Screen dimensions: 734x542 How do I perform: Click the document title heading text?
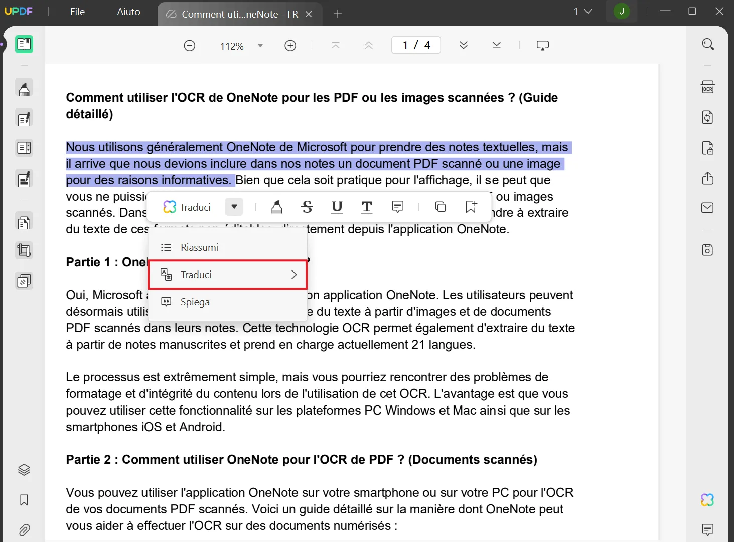click(x=312, y=106)
